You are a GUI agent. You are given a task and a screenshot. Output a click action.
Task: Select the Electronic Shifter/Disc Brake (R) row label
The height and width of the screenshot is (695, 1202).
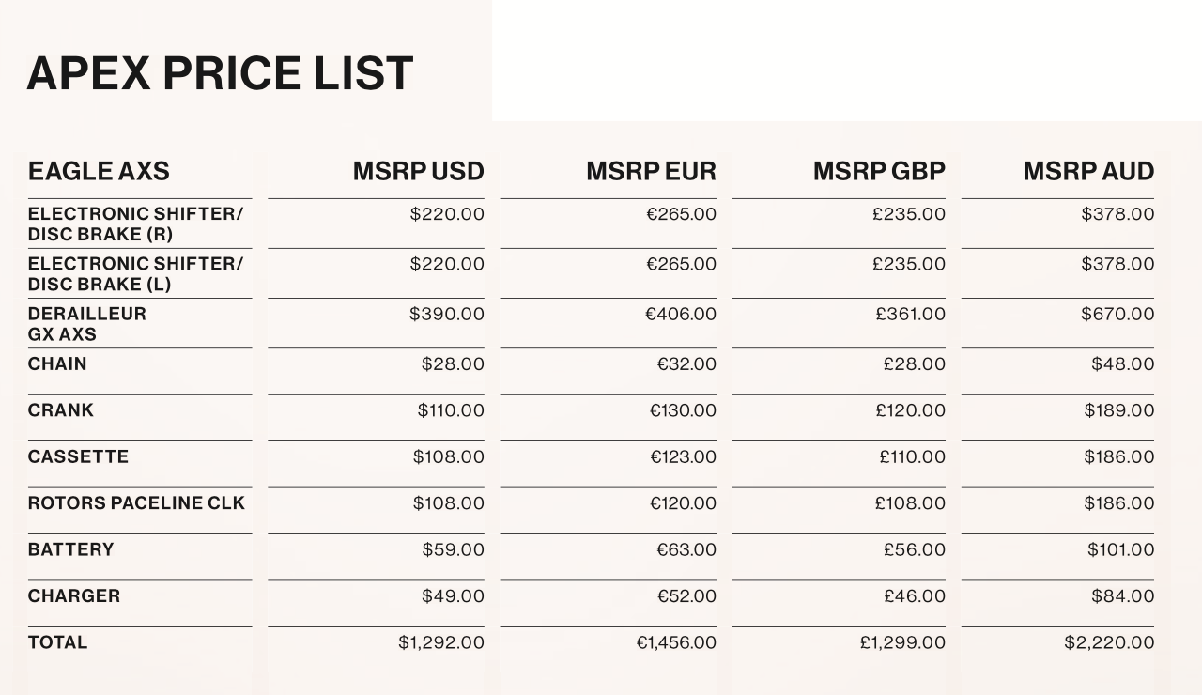click(135, 224)
